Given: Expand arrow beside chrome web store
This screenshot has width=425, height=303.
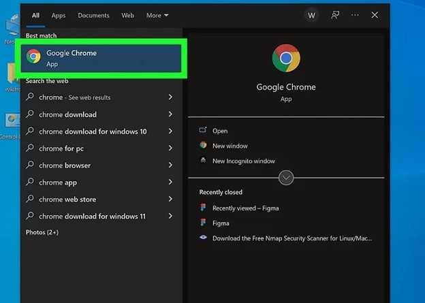Looking at the screenshot, I should (170, 200).
